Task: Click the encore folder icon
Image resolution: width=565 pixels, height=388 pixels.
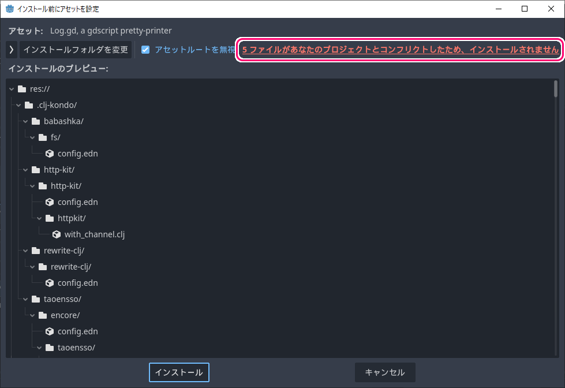Action: pos(43,315)
